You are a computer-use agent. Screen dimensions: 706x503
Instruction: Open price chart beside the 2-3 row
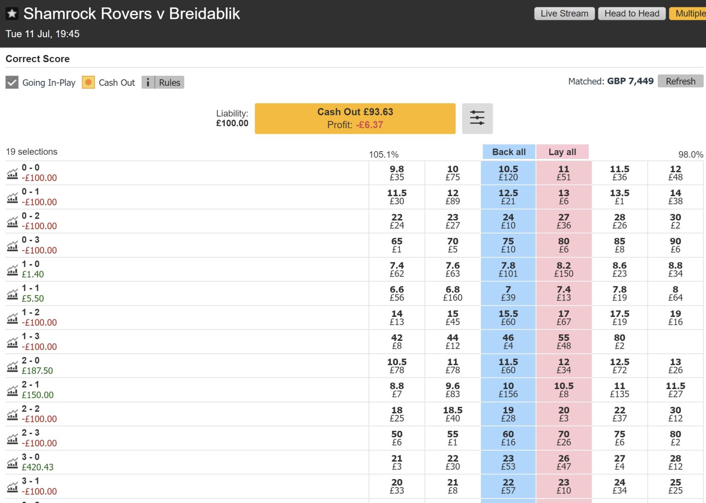[12, 438]
